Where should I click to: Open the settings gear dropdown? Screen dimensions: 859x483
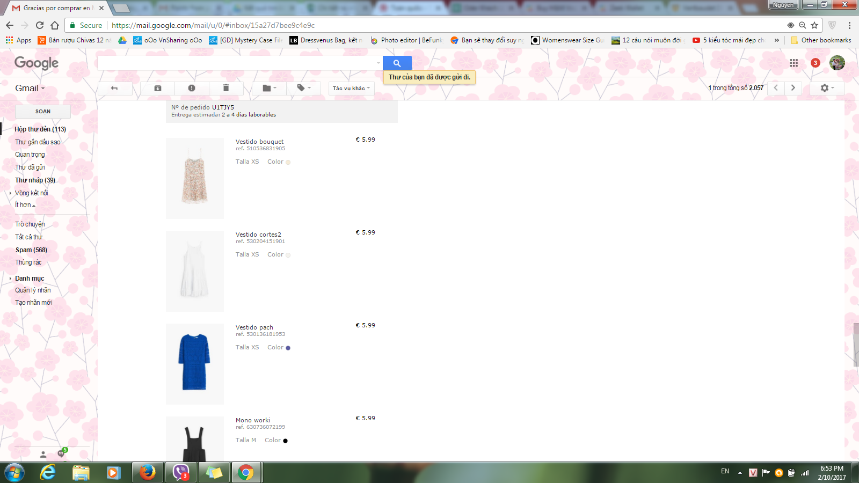(827, 88)
